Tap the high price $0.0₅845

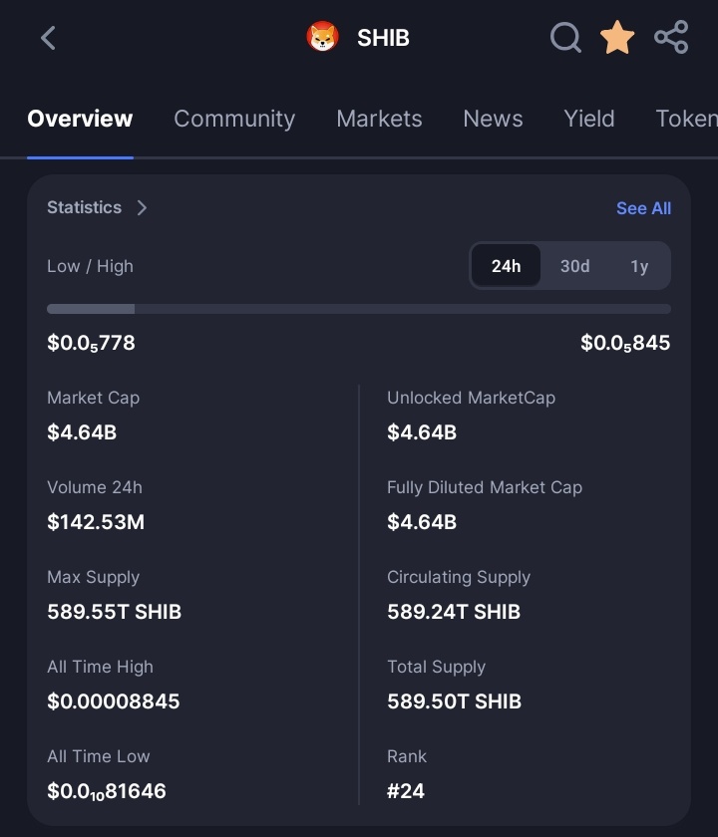[625, 343]
